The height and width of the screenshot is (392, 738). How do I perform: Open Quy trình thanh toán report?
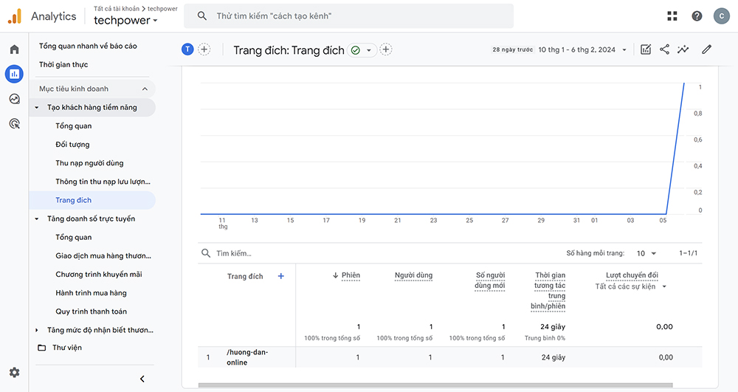tap(91, 312)
